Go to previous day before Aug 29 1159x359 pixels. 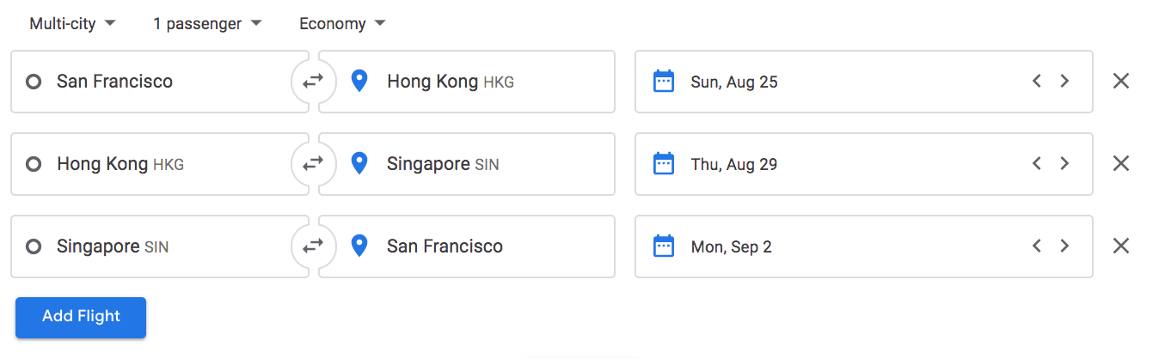[1037, 164]
